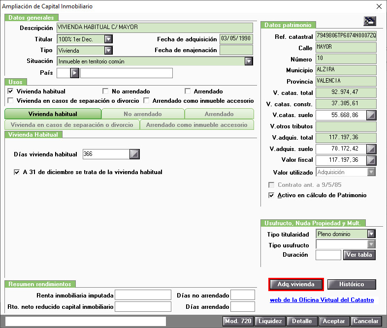Open the País lookup arrow button
387x328 pixels.
pyautogui.click(x=74, y=73)
